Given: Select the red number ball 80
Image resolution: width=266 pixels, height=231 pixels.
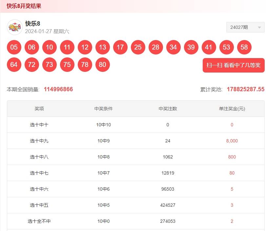Looking at the screenshot, I should coord(103,65).
